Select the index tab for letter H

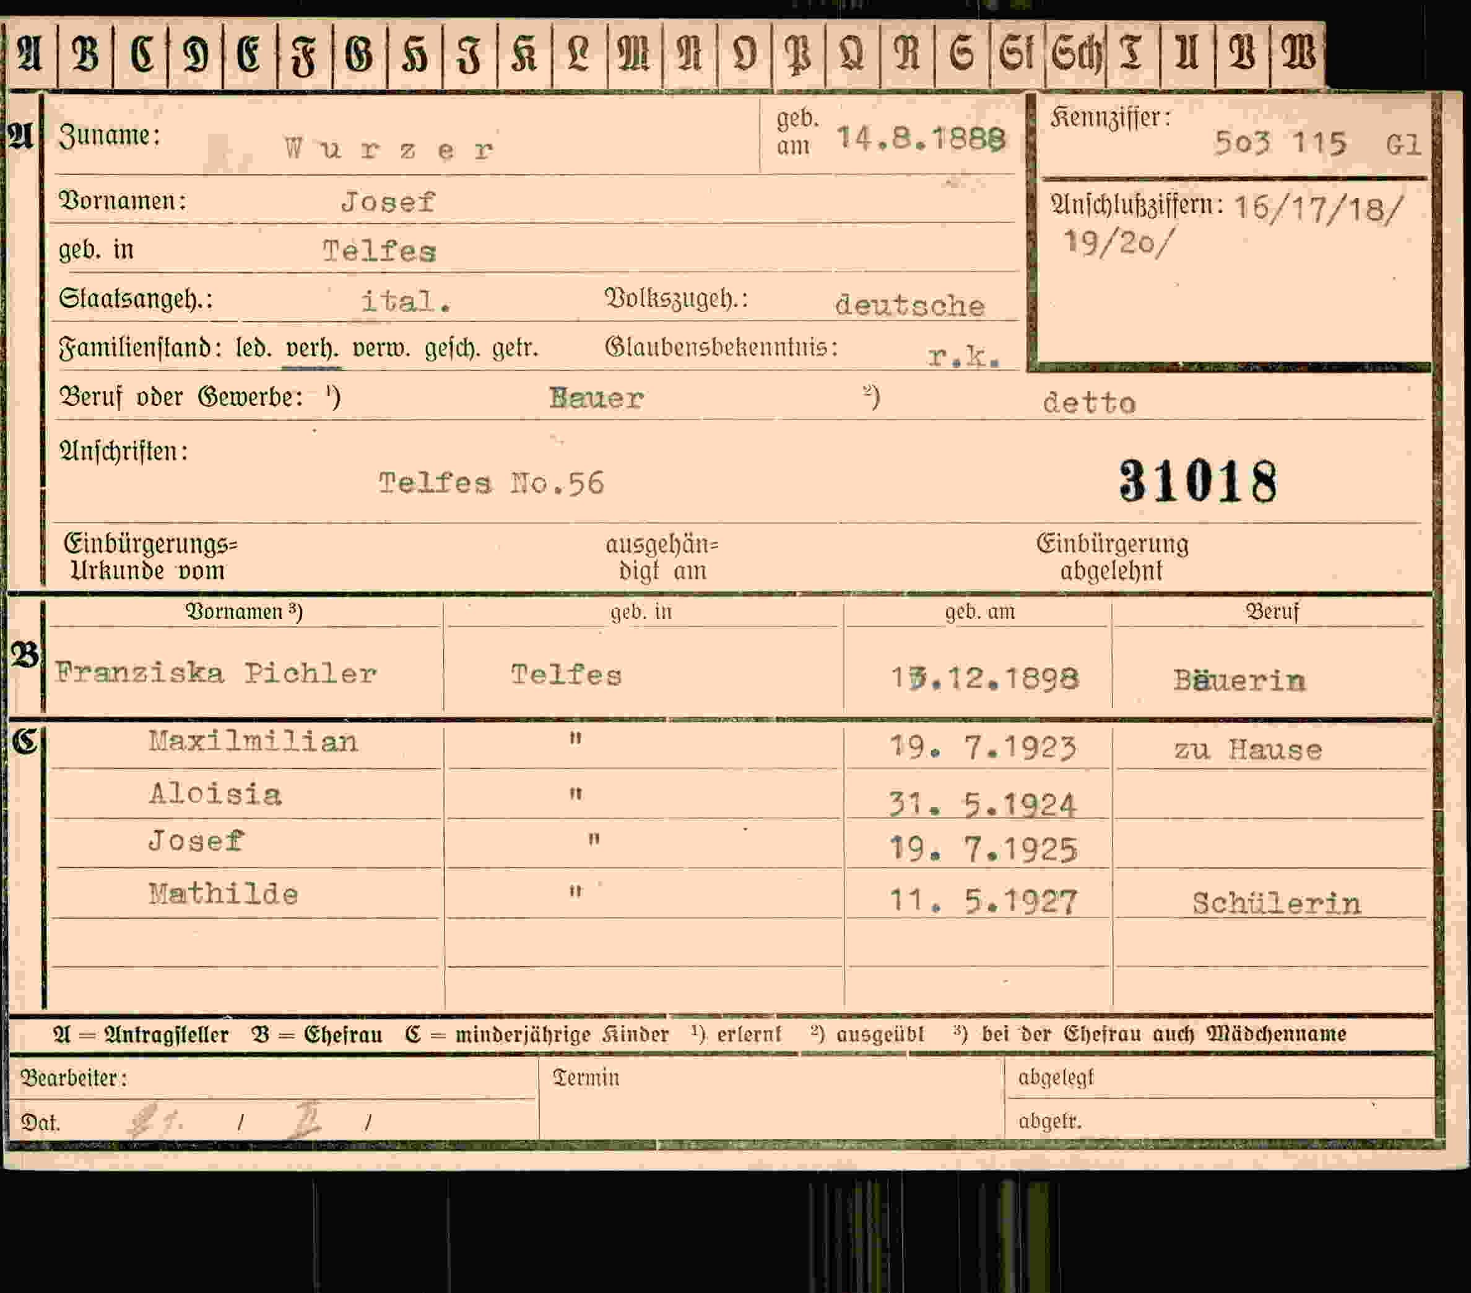[415, 54]
